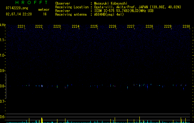This screenshot has width=194, height=123.
Task: Click the 'Observer' field label
Action: click(63, 3)
